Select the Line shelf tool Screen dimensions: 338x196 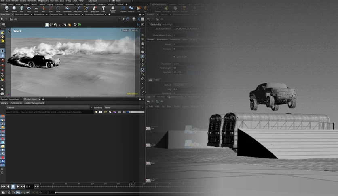tap(51, 9)
